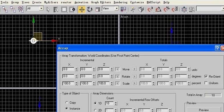Viewport: 224px width, 112px height.
Task: Click the incremental Move X field
Action: click(68, 69)
